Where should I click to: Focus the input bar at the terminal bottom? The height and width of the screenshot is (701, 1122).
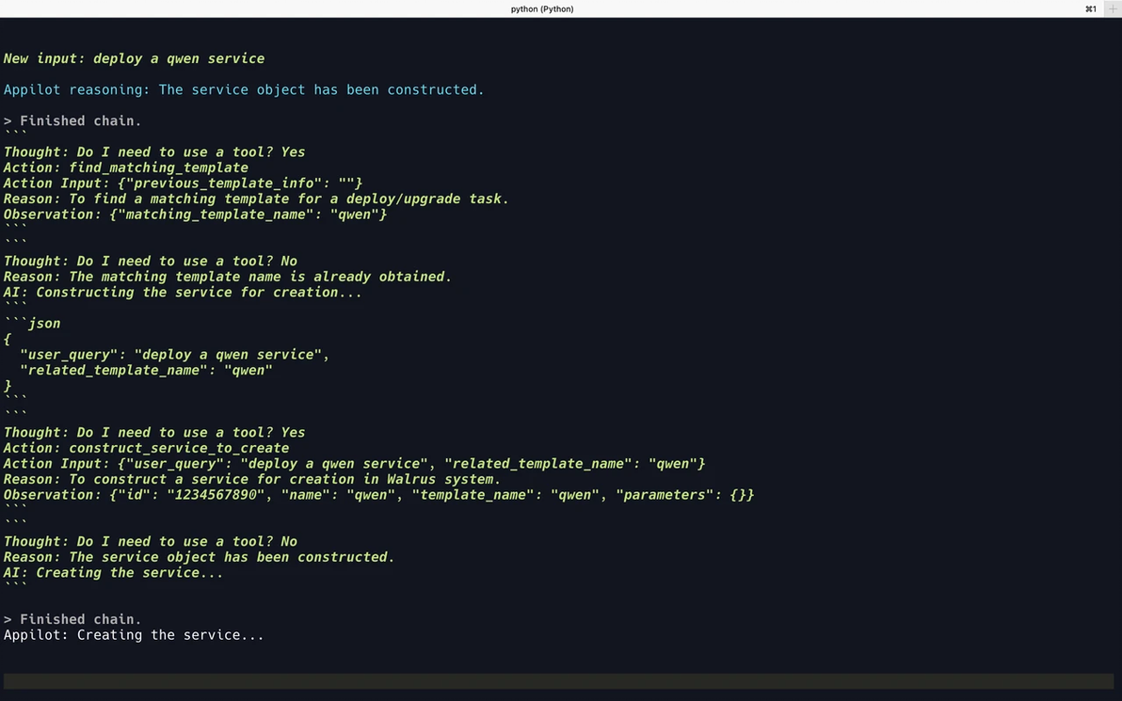click(559, 681)
